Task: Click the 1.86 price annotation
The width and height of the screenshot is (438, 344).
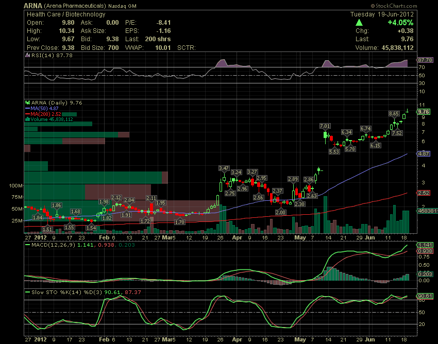Action: tap(57, 205)
